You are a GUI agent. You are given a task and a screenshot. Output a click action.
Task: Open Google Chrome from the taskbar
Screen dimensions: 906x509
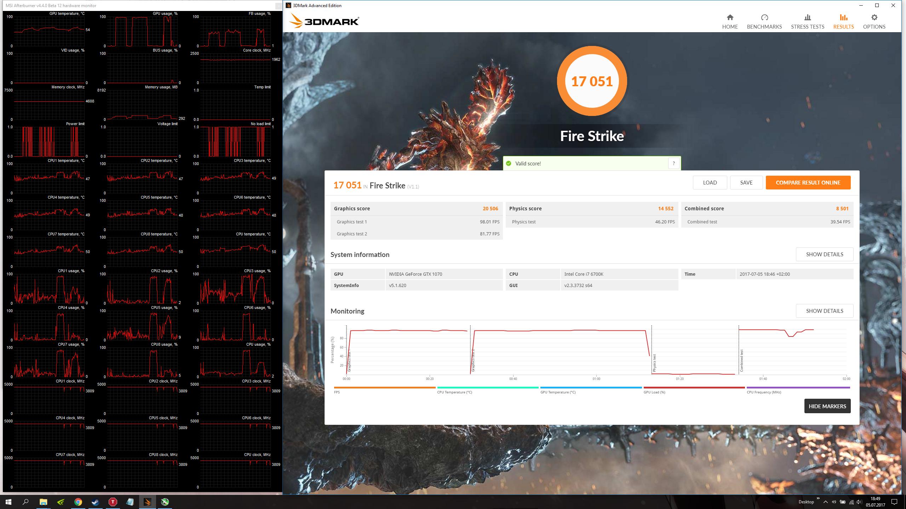click(78, 502)
